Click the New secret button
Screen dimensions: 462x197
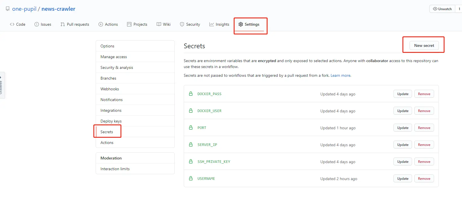coord(424,45)
